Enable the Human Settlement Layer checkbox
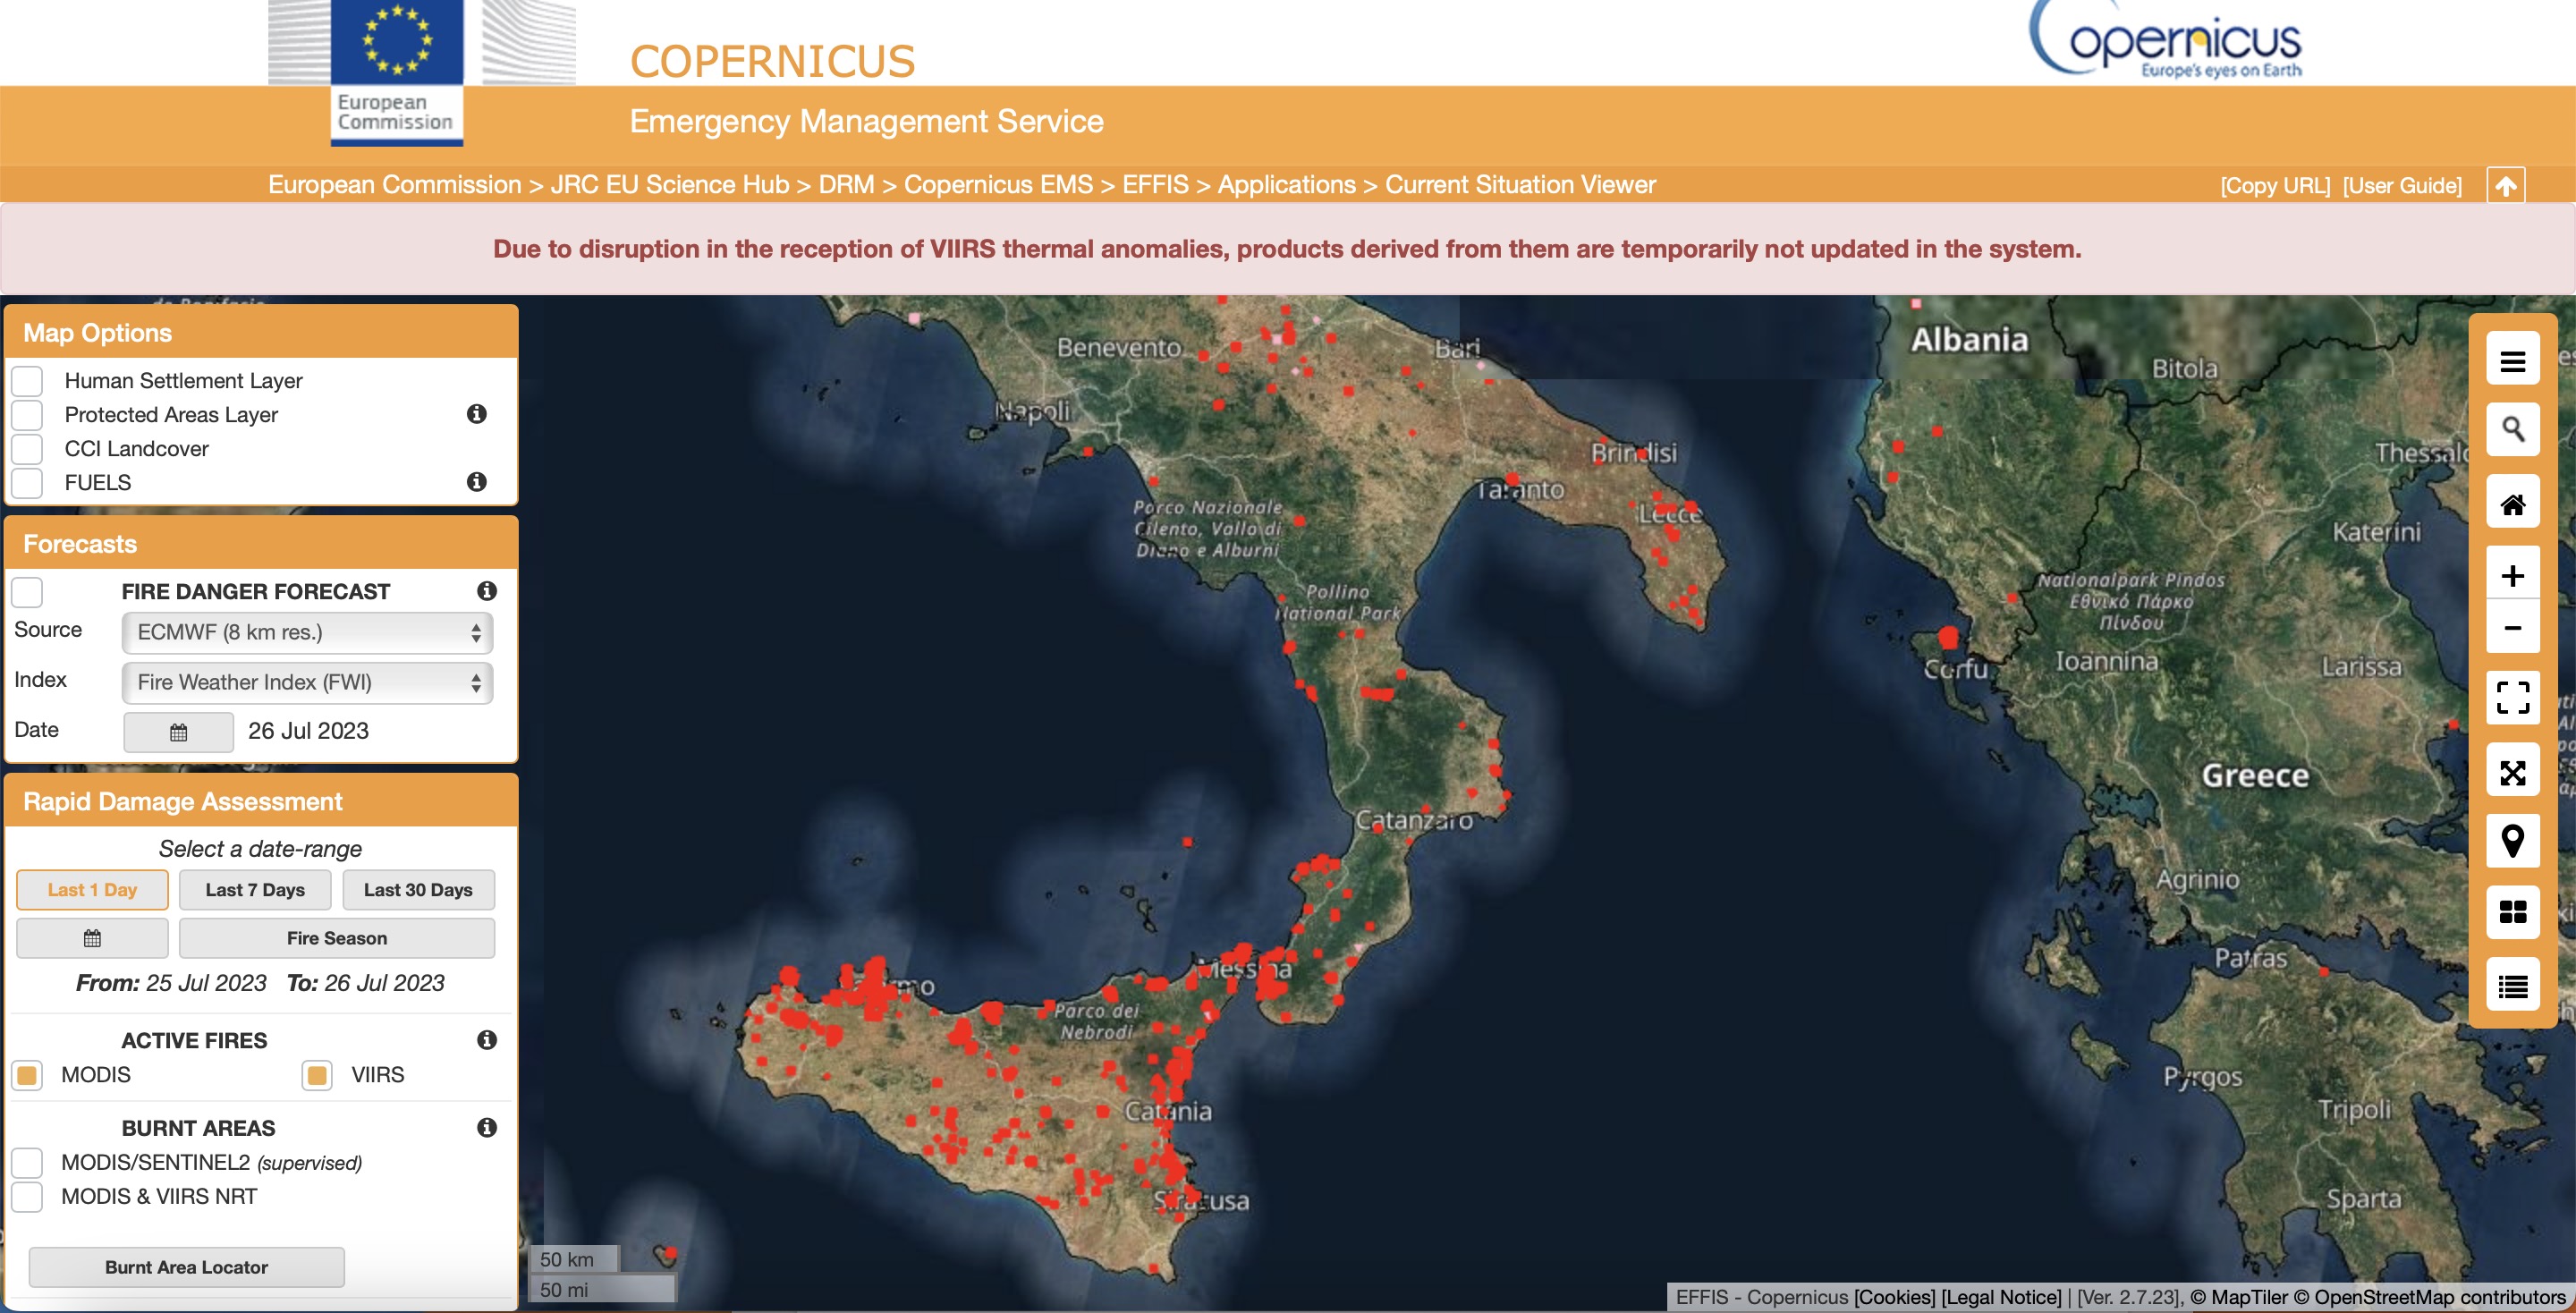2576x1313 pixels. point(28,381)
